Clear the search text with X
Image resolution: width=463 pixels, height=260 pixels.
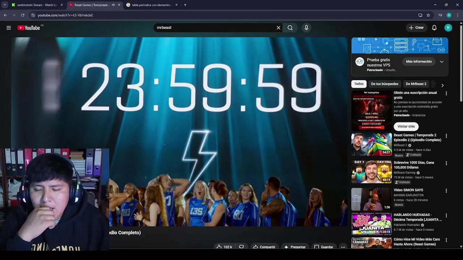tap(279, 28)
